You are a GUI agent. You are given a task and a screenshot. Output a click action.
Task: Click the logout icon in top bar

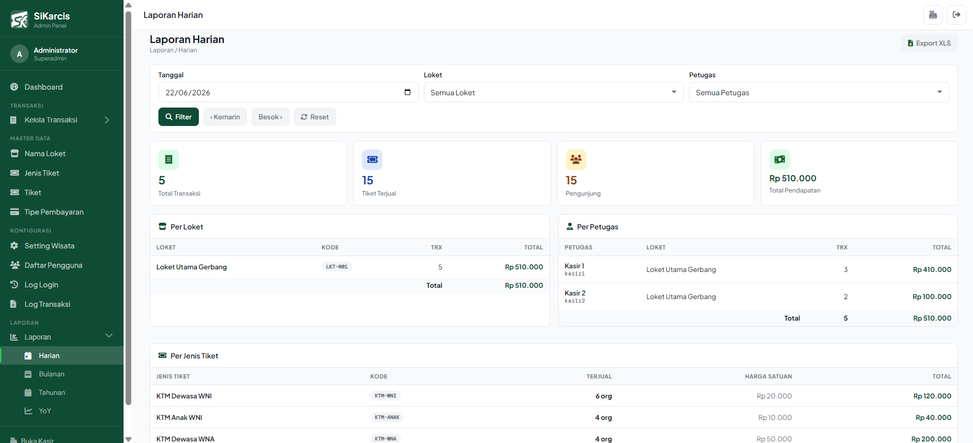click(x=957, y=15)
